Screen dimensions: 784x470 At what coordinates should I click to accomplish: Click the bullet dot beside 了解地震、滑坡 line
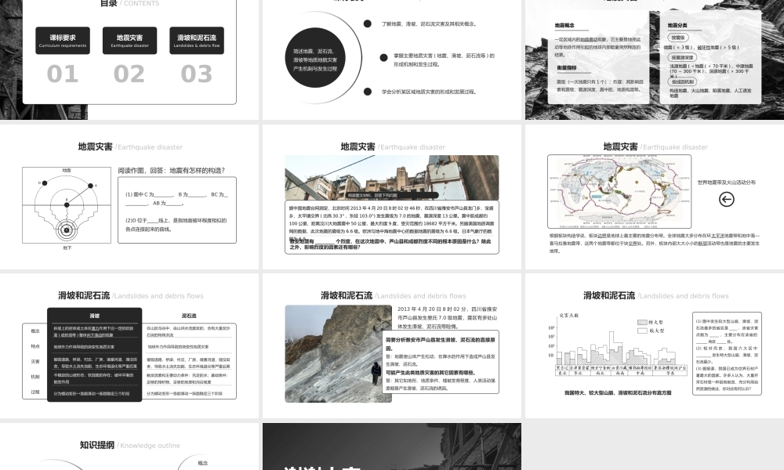click(368, 23)
